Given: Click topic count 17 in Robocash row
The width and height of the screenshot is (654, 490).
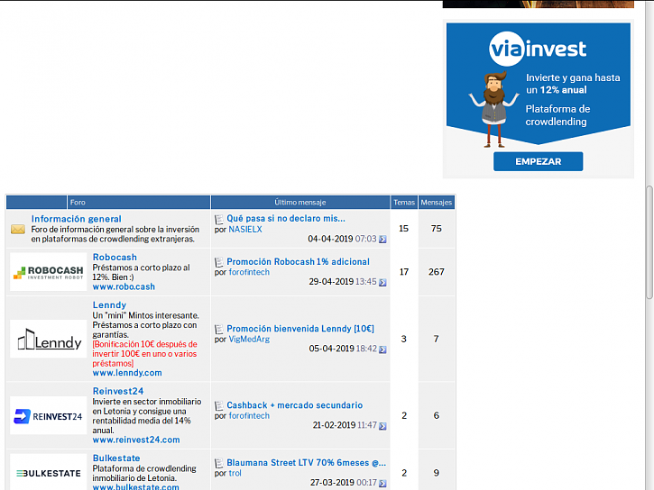Looking at the screenshot, I should (x=404, y=272).
